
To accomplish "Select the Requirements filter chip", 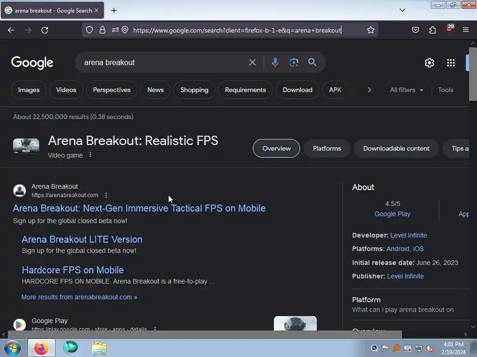I will (x=245, y=90).
